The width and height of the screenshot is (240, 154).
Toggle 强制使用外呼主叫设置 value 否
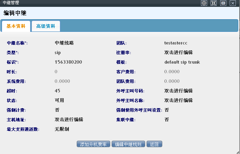[x=166, y=110]
